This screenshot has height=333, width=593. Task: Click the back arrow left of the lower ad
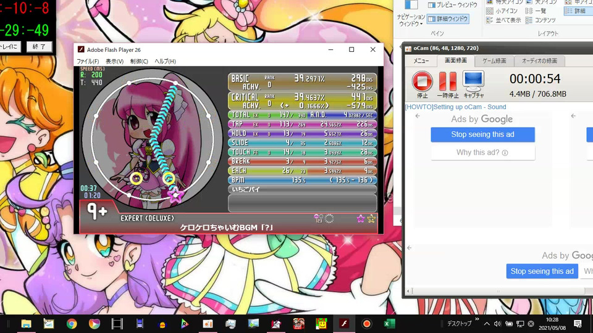click(409, 248)
